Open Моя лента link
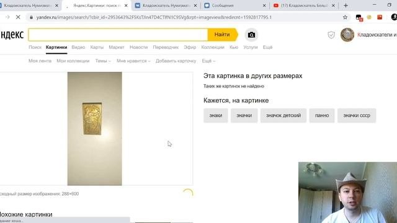 click(40, 61)
